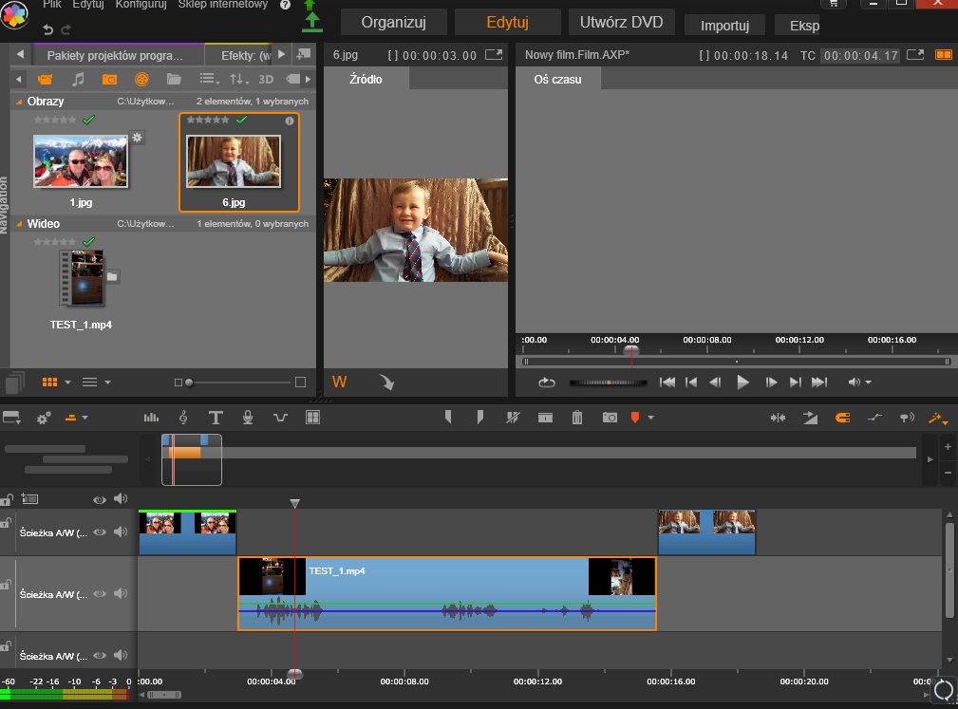
Task: Open the multi-camera editor grid icon
Action: click(x=311, y=417)
